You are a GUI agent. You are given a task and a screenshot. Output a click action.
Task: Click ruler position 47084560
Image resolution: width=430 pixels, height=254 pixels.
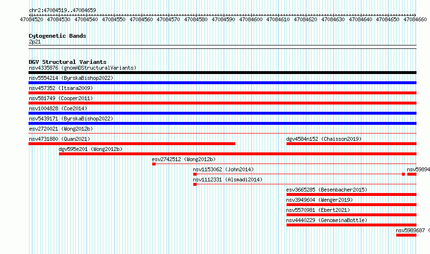click(x=141, y=19)
